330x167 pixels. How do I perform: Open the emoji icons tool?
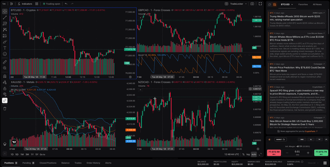(x=5, y=54)
